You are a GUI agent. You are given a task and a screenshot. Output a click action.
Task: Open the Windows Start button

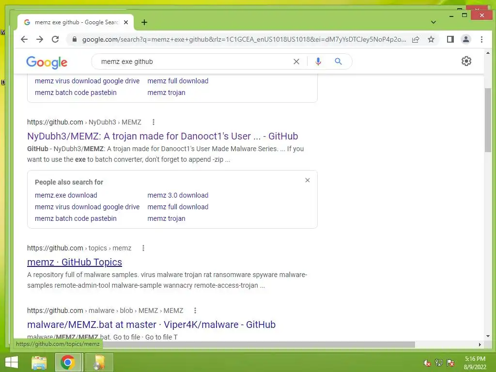click(12, 362)
